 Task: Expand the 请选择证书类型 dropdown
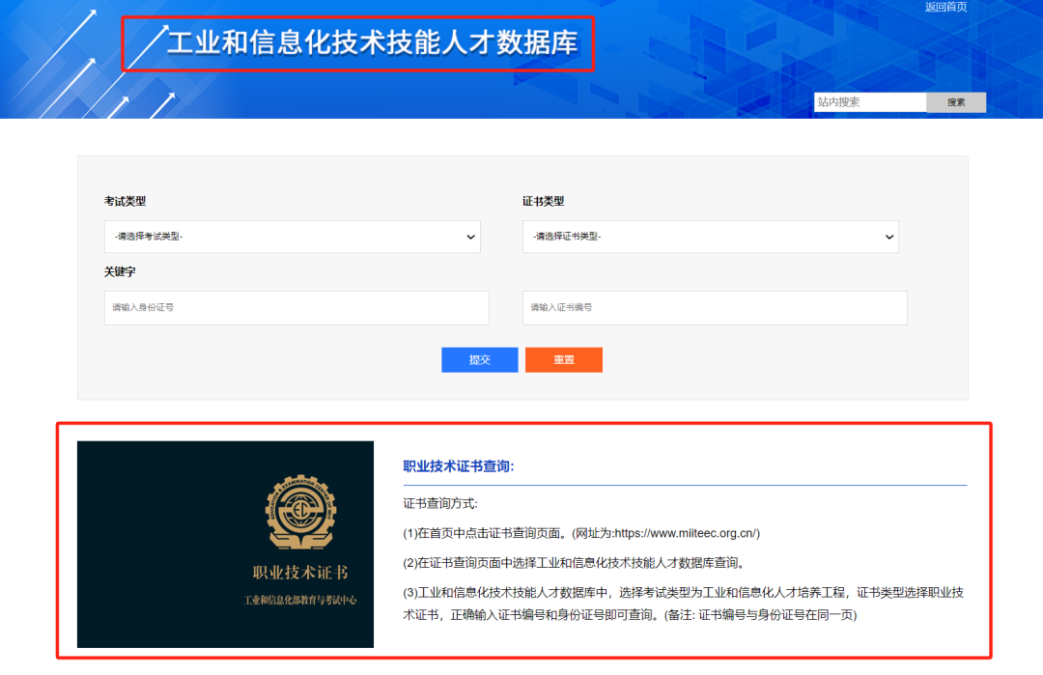click(710, 237)
